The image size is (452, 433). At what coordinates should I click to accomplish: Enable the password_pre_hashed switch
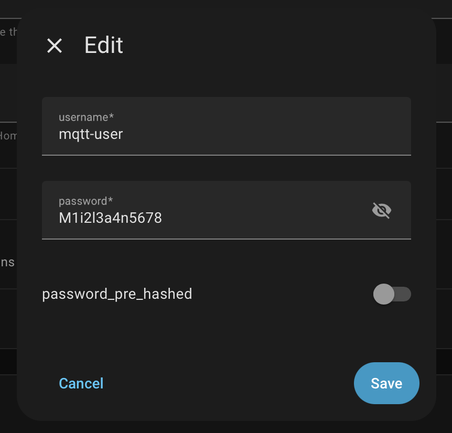(392, 294)
